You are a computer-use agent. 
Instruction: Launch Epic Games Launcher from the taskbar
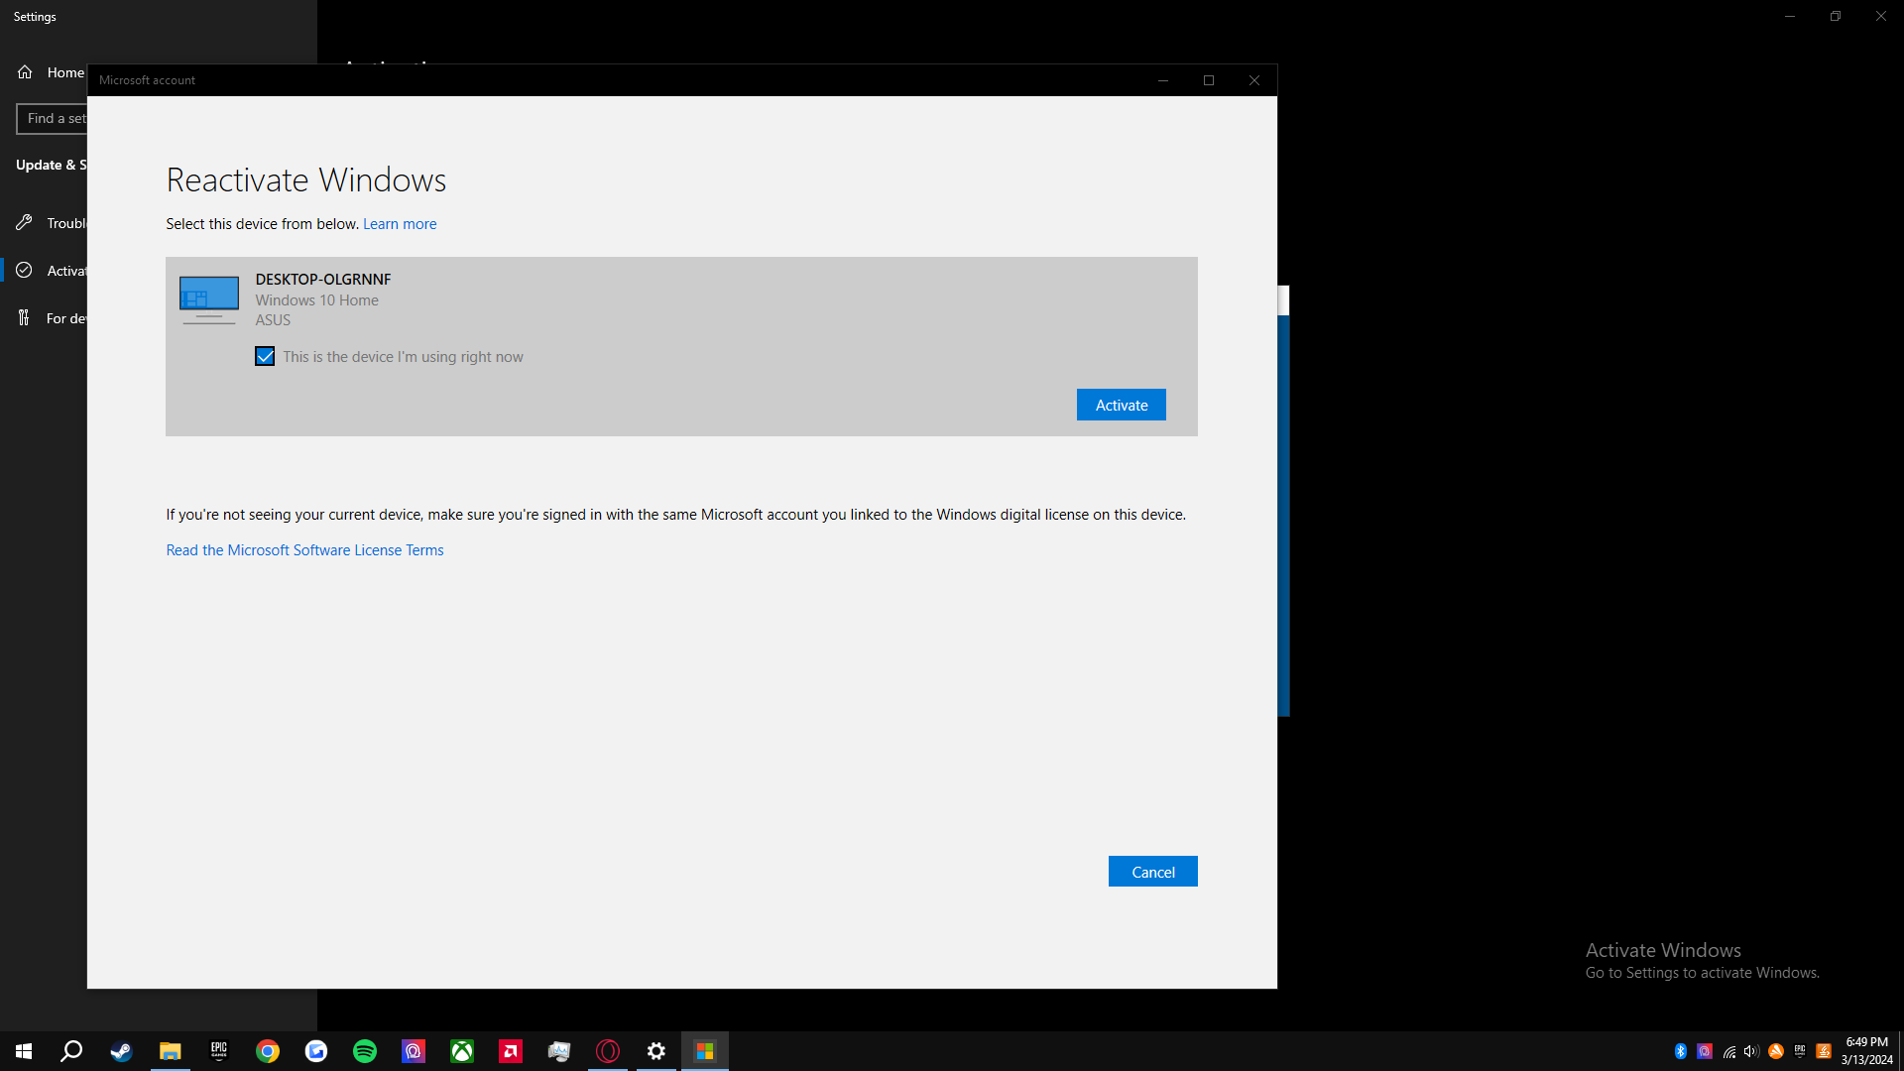[218, 1050]
